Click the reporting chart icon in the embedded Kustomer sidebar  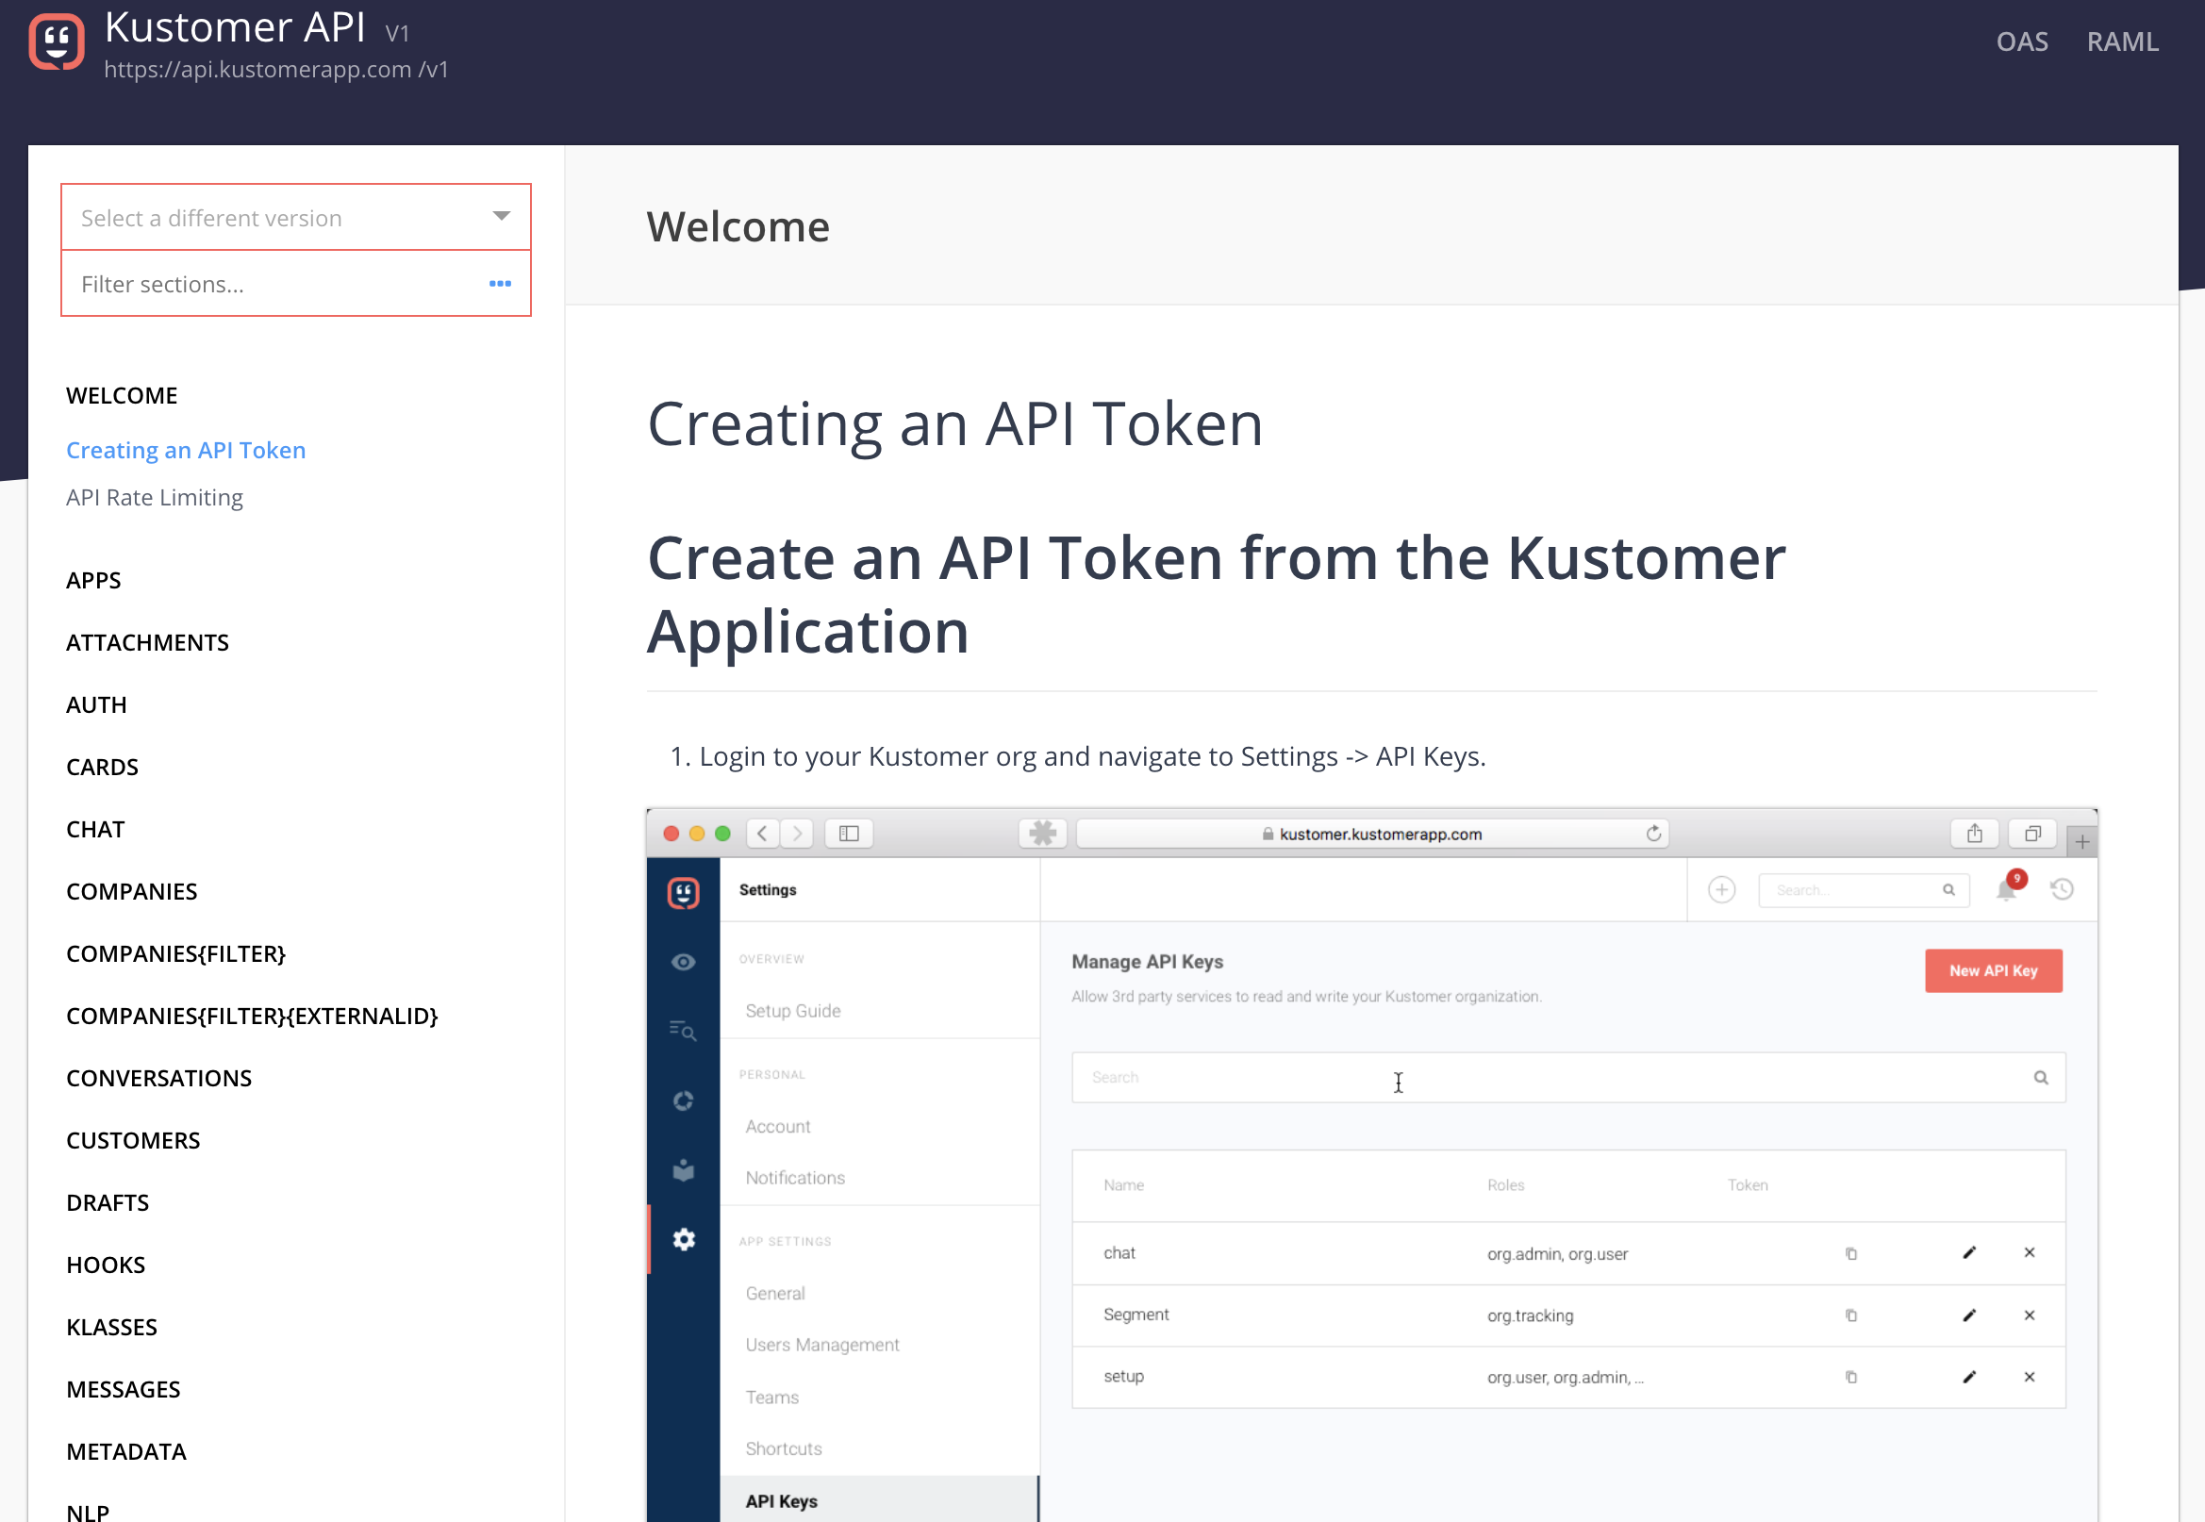(683, 1100)
